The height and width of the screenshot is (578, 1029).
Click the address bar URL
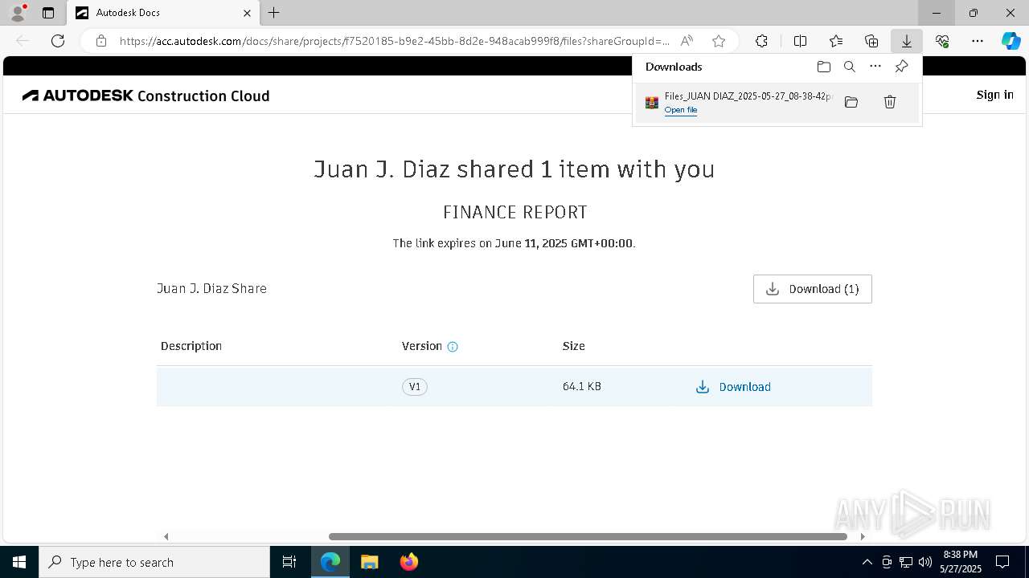pos(394,41)
